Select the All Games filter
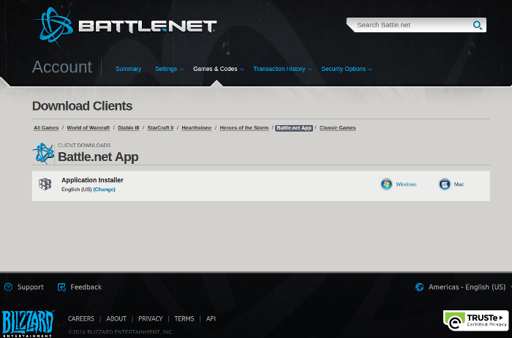The width and height of the screenshot is (512, 338). (x=46, y=128)
